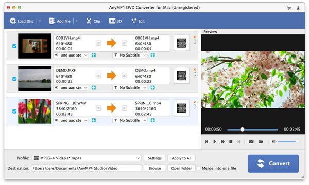Open audio track dropdown for 0001VH.mp4
Viewport: 309px width, 185px height.
point(71,55)
